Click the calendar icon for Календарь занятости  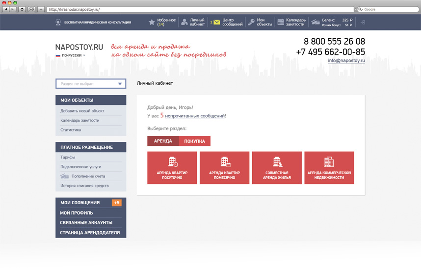(x=281, y=22)
